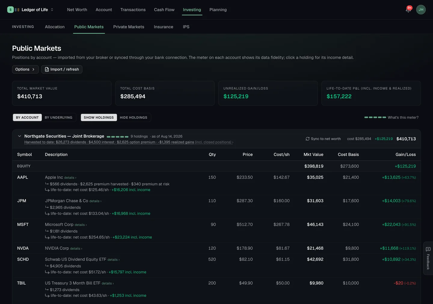The height and width of the screenshot is (304, 433).
Task: Open US Treasury 3 Month Bill ETF details
Action: click(x=108, y=283)
